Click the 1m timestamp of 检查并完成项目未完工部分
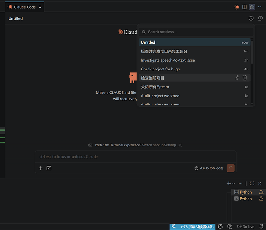Screen dimensions: 266x230 pos(246,52)
